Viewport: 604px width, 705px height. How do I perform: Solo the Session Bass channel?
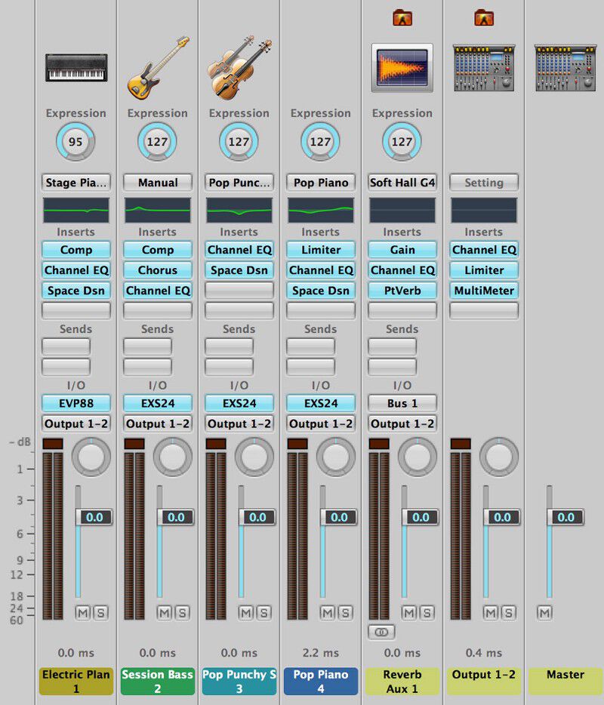(x=182, y=613)
